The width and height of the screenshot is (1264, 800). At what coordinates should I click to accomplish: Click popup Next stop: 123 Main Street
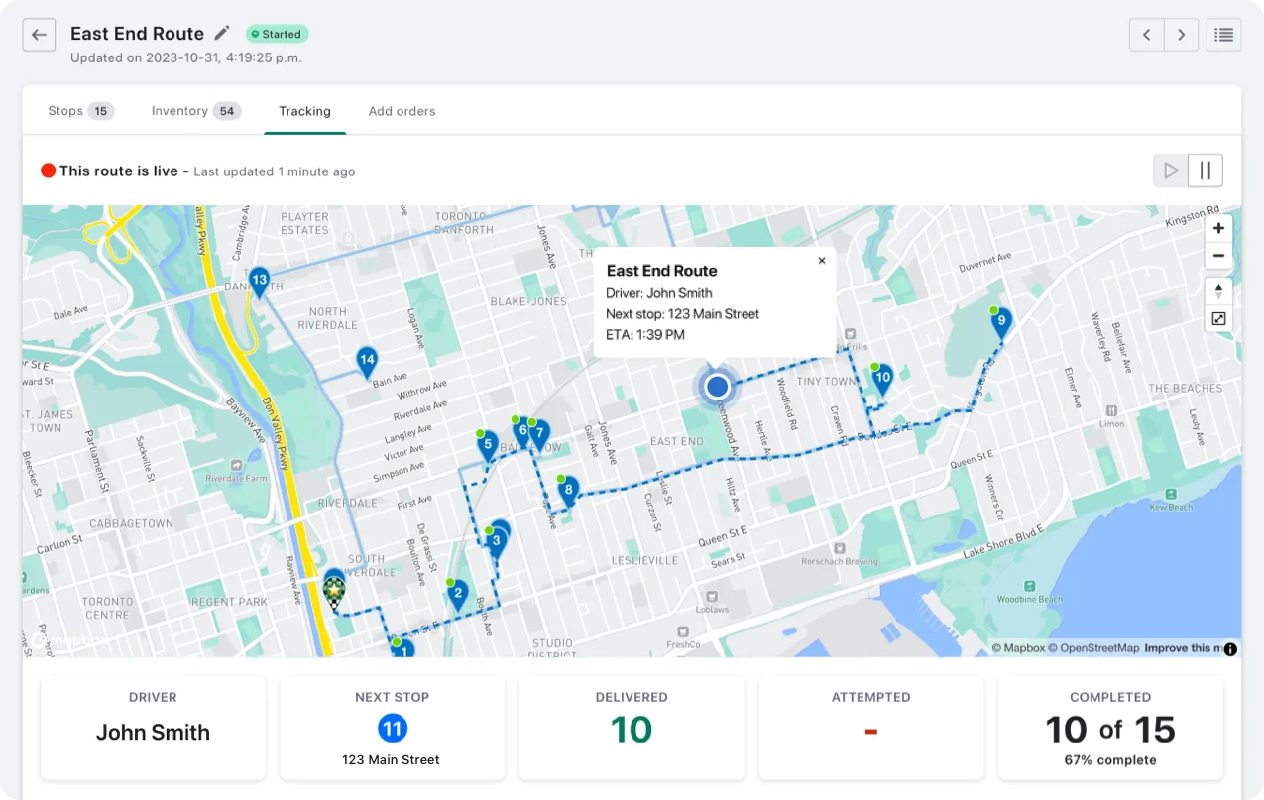[x=683, y=314]
